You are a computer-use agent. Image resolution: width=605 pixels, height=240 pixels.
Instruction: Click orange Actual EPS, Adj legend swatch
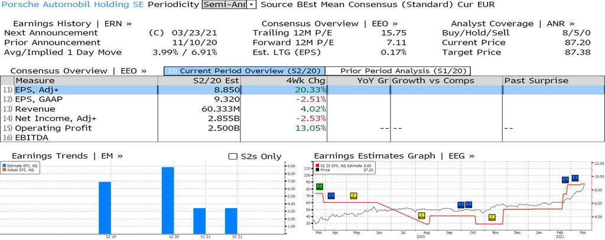tap(3, 170)
